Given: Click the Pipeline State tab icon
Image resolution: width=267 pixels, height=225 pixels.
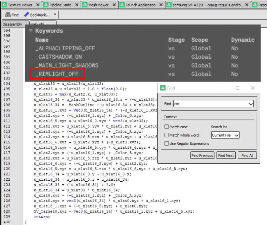Looking at the screenshot, I should click(46, 5).
